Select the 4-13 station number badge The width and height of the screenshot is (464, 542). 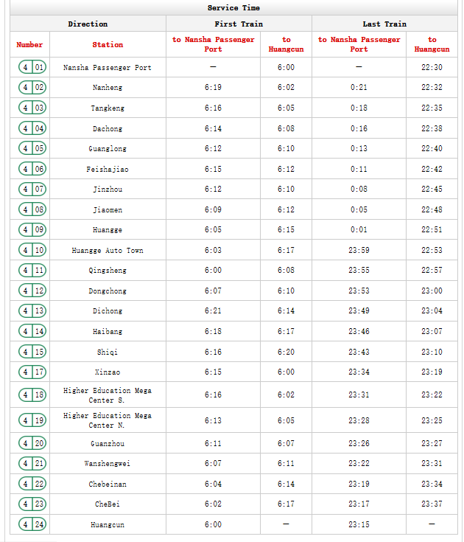(x=32, y=311)
